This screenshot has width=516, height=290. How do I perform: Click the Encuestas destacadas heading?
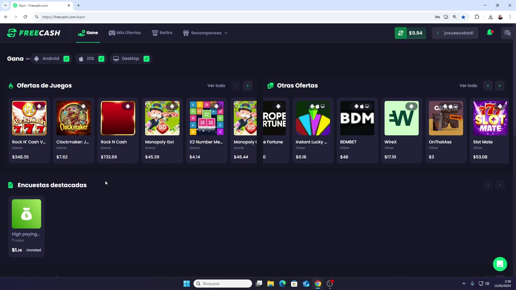coord(52,185)
